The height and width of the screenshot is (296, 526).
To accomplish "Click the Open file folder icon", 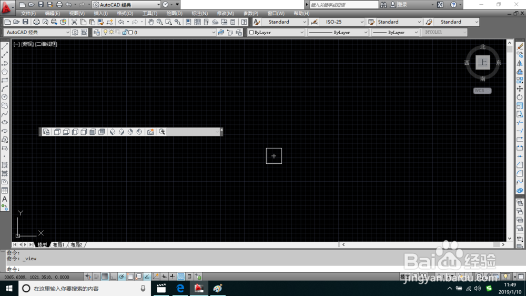I will click(16, 22).
